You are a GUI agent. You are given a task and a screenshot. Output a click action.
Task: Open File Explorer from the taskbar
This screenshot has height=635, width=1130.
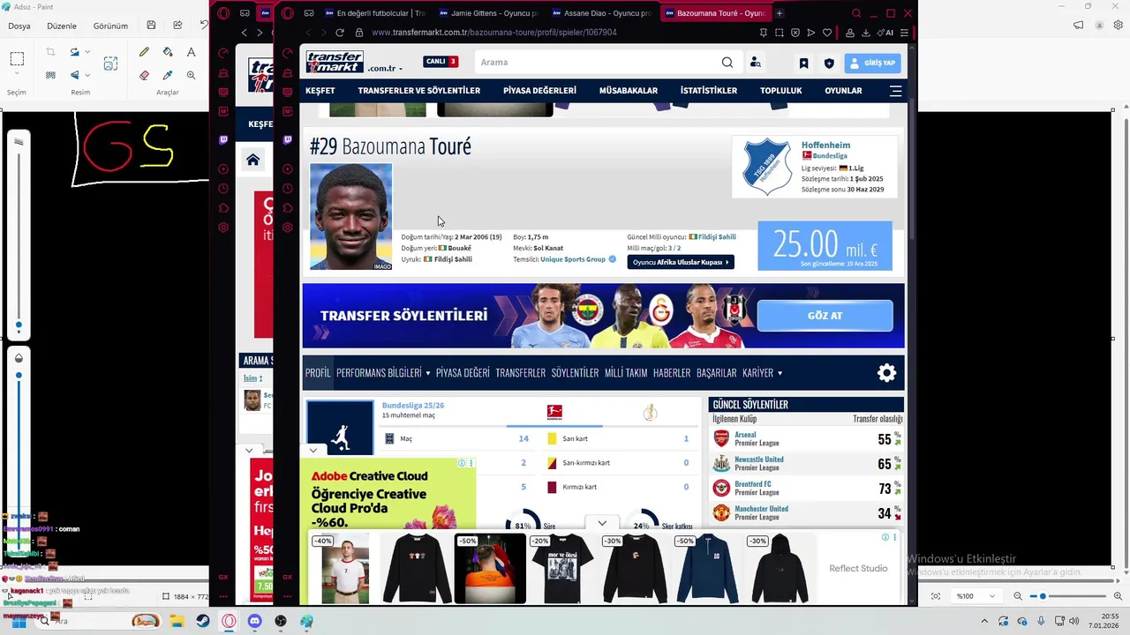tap(177, 621)
